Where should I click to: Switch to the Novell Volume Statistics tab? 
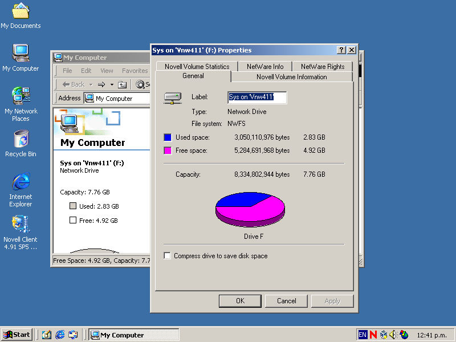click(x=197, y=66)
